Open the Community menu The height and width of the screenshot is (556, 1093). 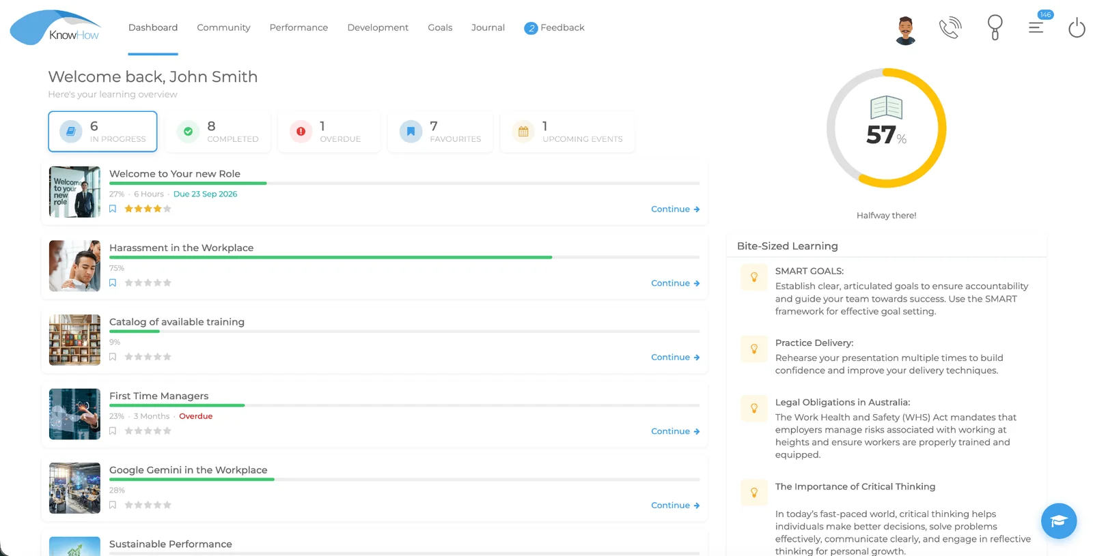pyautogui.click(x=223, y=27)
